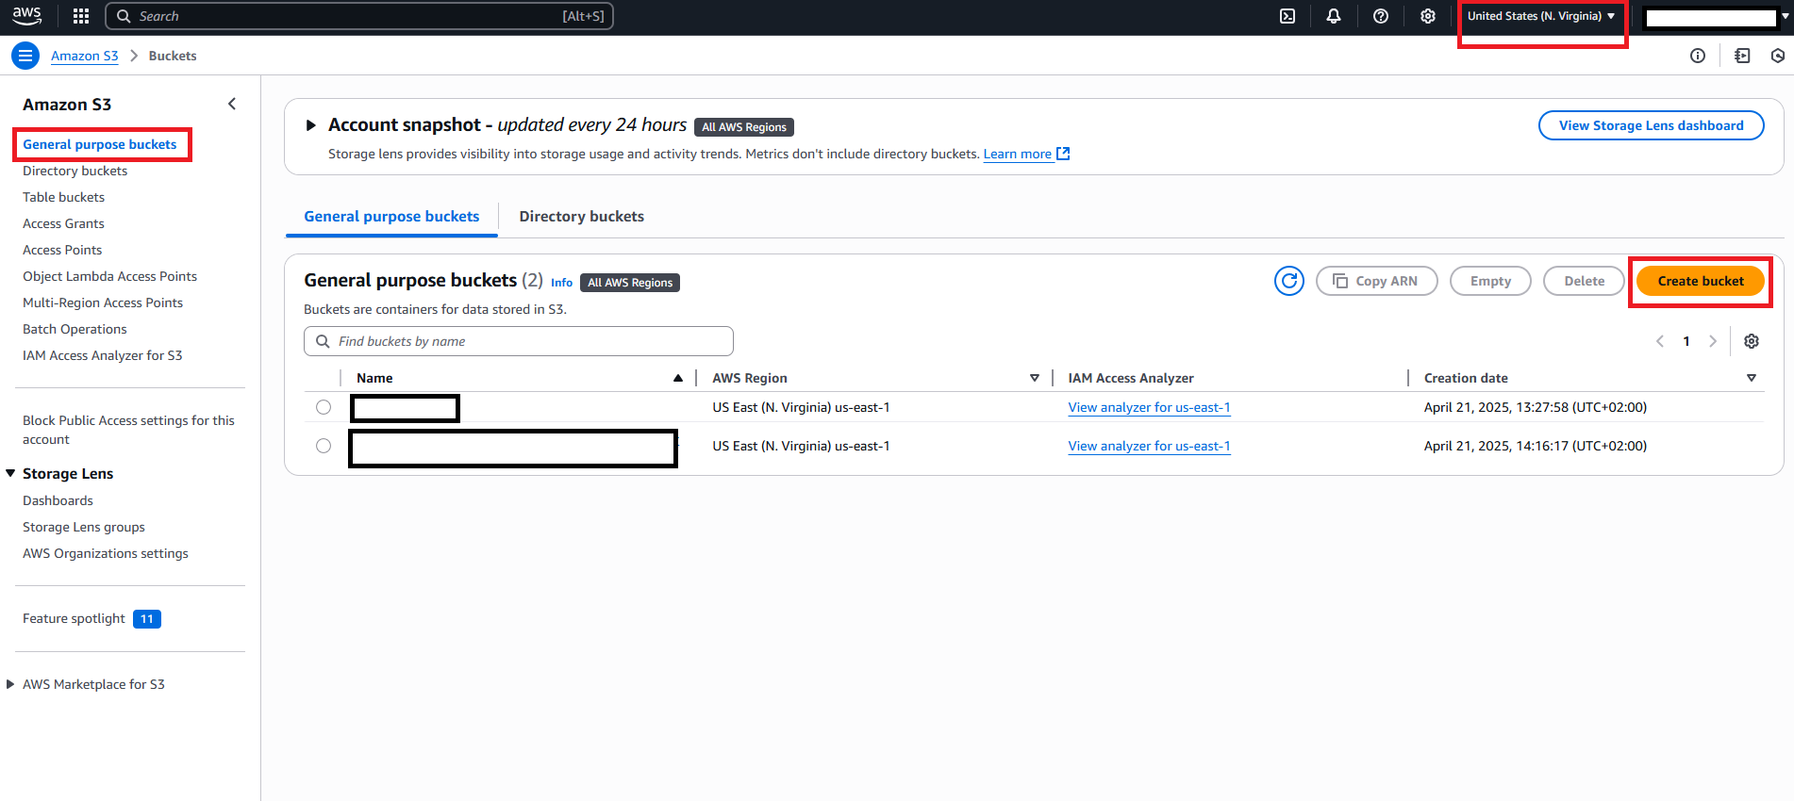Focus the top Search bar
This screenshot has width=1794, height=801.
(359, 16)
